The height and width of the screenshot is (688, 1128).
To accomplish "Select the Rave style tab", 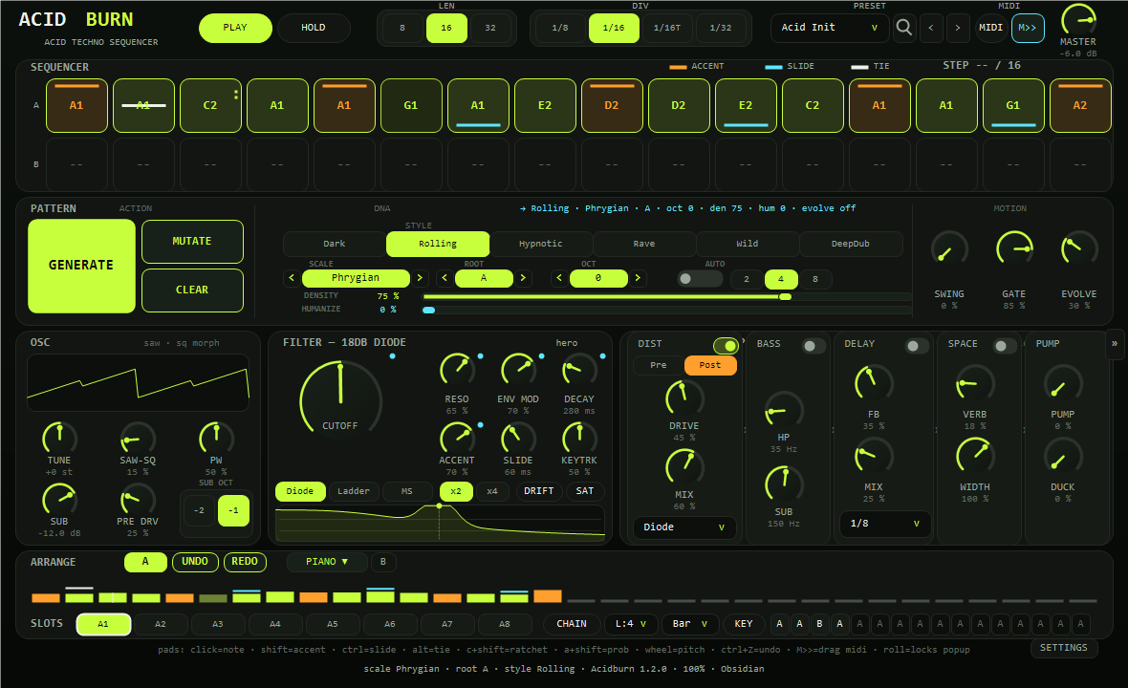I will click(x=644, y=244).
